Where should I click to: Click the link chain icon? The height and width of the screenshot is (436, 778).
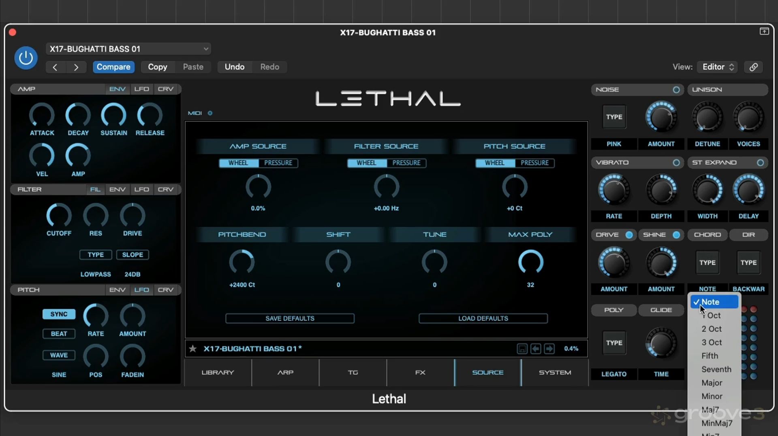coord(753,67)
